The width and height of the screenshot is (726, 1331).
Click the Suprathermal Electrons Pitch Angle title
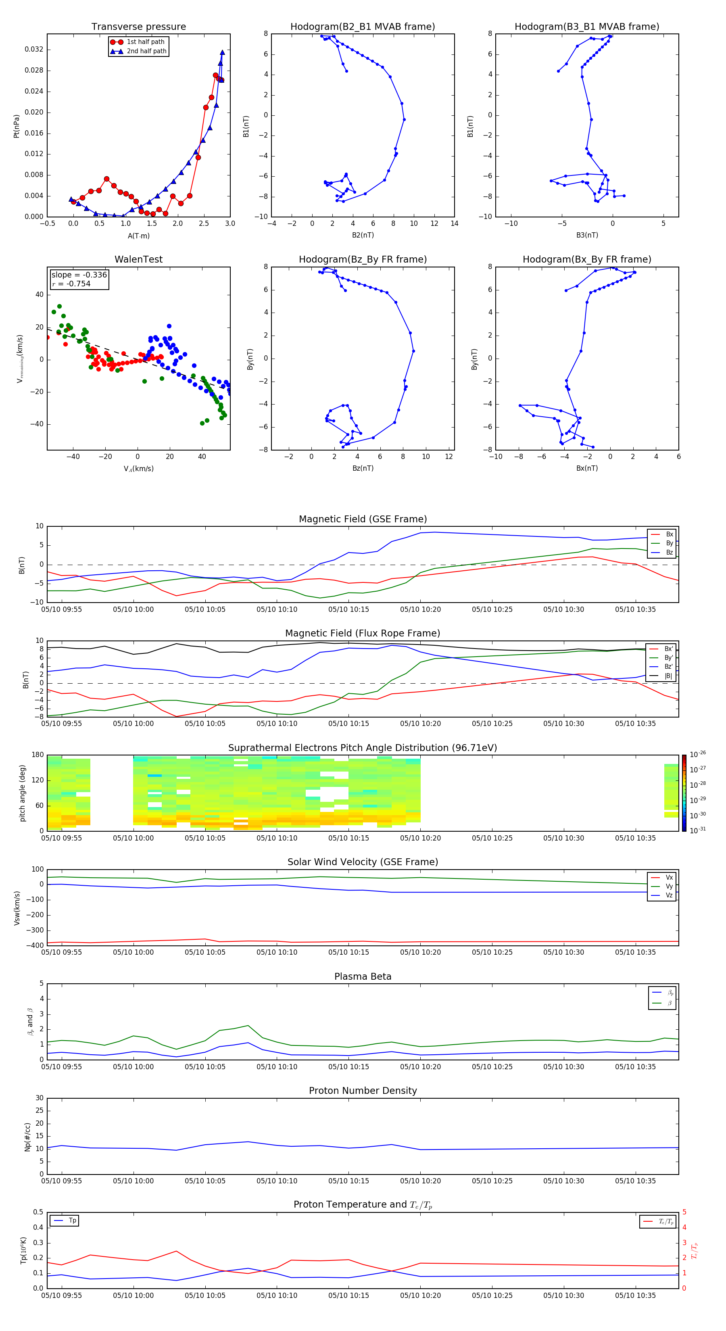click(363, 748)
